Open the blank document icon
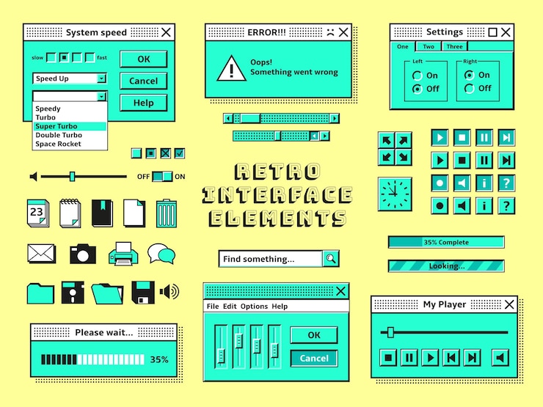543x407 pixels. pos(134,213)
